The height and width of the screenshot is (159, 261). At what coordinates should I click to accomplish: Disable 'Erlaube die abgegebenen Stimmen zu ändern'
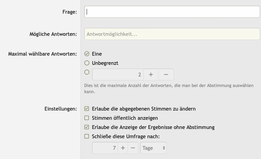coord(87,109)
